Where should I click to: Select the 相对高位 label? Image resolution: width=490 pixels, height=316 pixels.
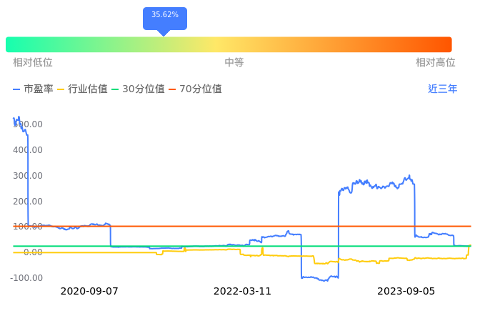[436, 63]
